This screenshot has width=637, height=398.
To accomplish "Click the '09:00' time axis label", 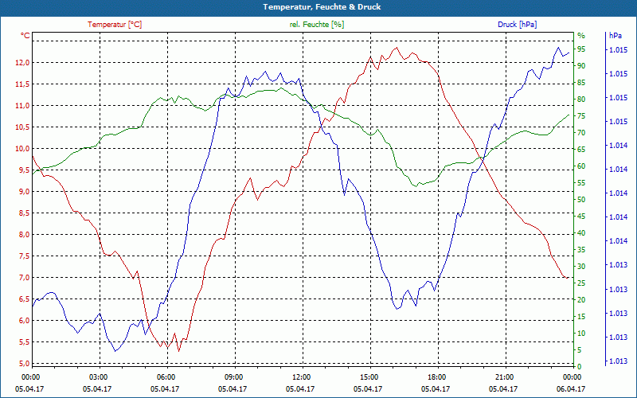I will pyautogui.click(x=233, y=377).
